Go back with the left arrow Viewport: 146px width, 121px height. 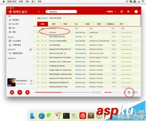pos(39,12)
